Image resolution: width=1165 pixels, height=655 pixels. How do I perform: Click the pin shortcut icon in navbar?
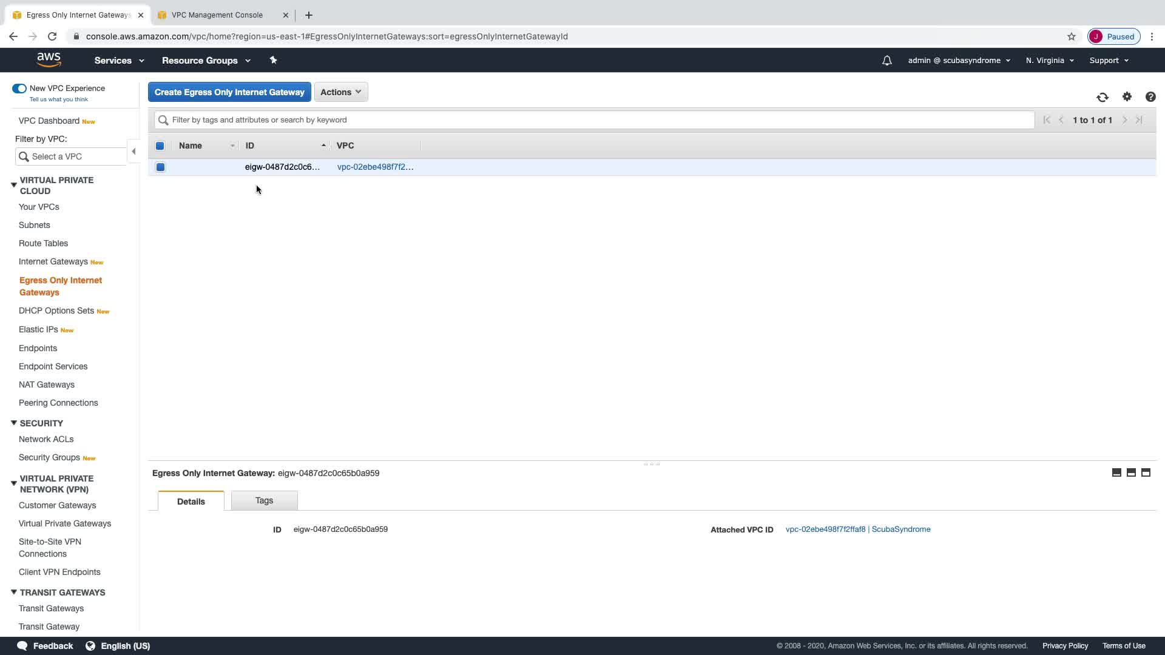pyautogui.click(x=273, y=60)
